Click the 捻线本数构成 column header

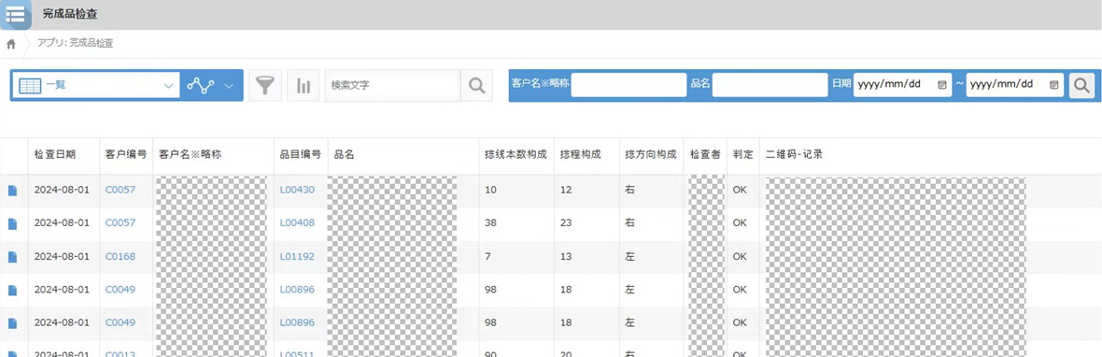click(516, 154)
